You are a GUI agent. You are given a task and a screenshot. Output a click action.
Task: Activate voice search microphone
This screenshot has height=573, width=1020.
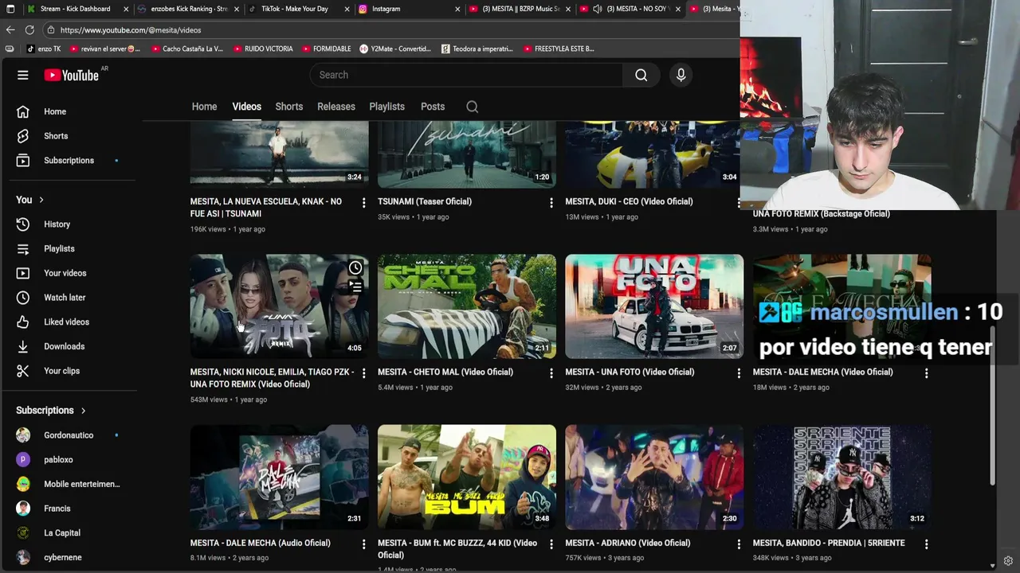[681, 75]
